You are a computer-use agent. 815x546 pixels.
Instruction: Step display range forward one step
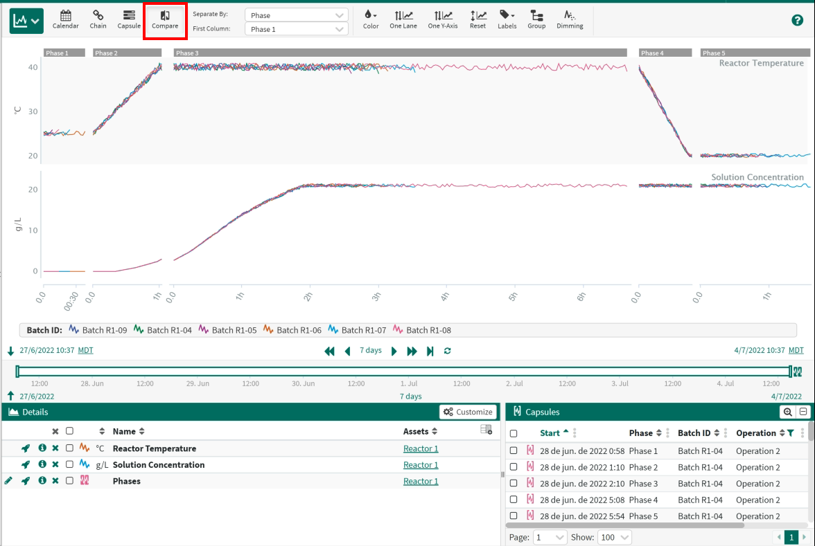click(x=394, y=351)
